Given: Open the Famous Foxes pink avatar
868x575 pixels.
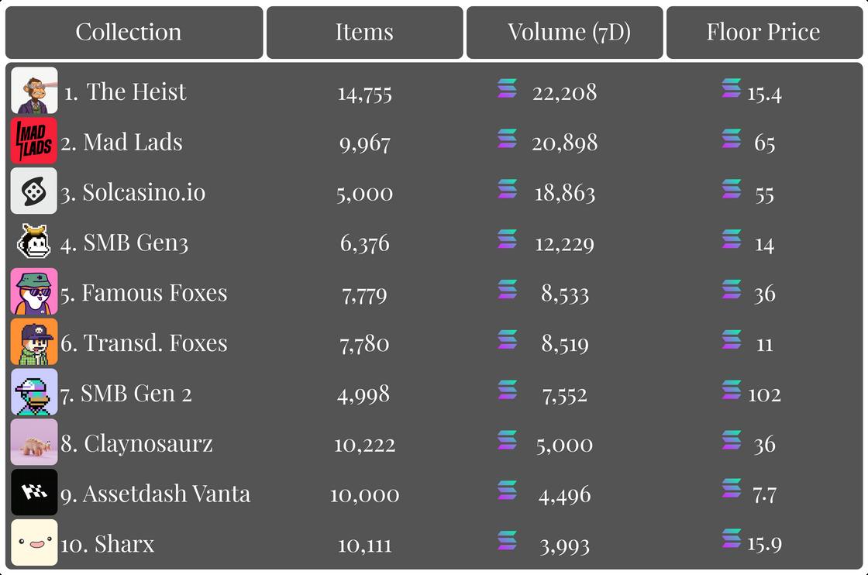Looking at the screenshot, I should (34, 291).
